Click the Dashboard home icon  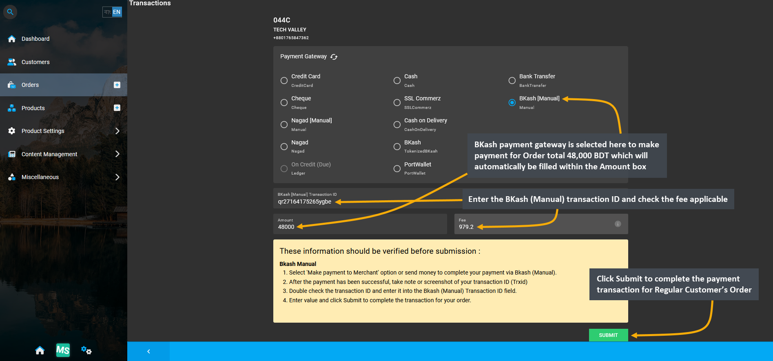tap(12, 39)
